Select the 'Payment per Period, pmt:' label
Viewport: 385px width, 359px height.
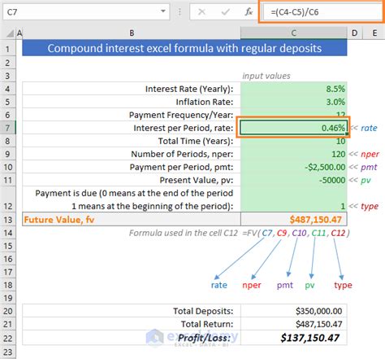tap(132, 167)
